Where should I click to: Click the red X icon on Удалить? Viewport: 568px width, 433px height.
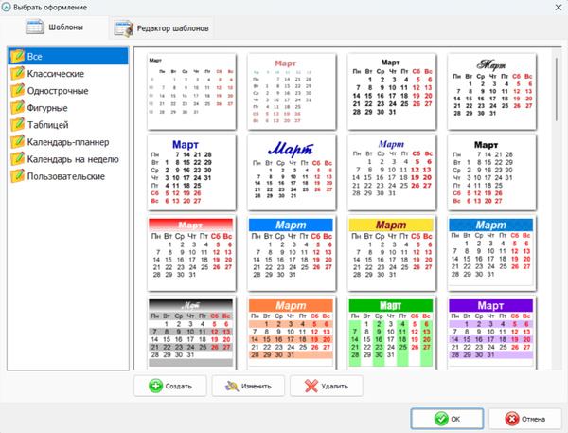click(311, 386)
